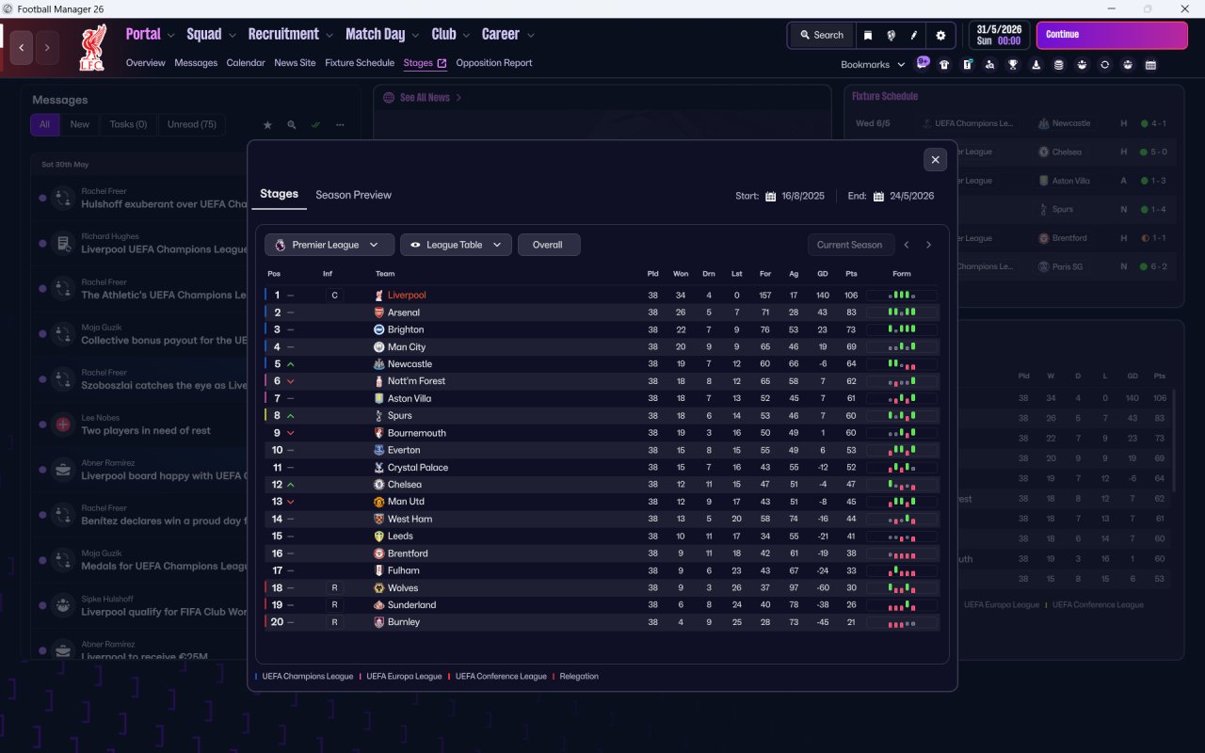Select the All messages filter

point(44,124)
